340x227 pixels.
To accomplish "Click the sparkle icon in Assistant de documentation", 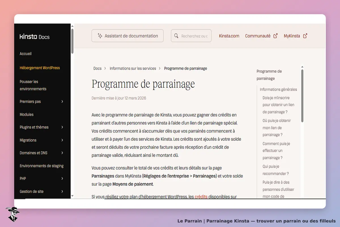I will [x=100, y=36].
